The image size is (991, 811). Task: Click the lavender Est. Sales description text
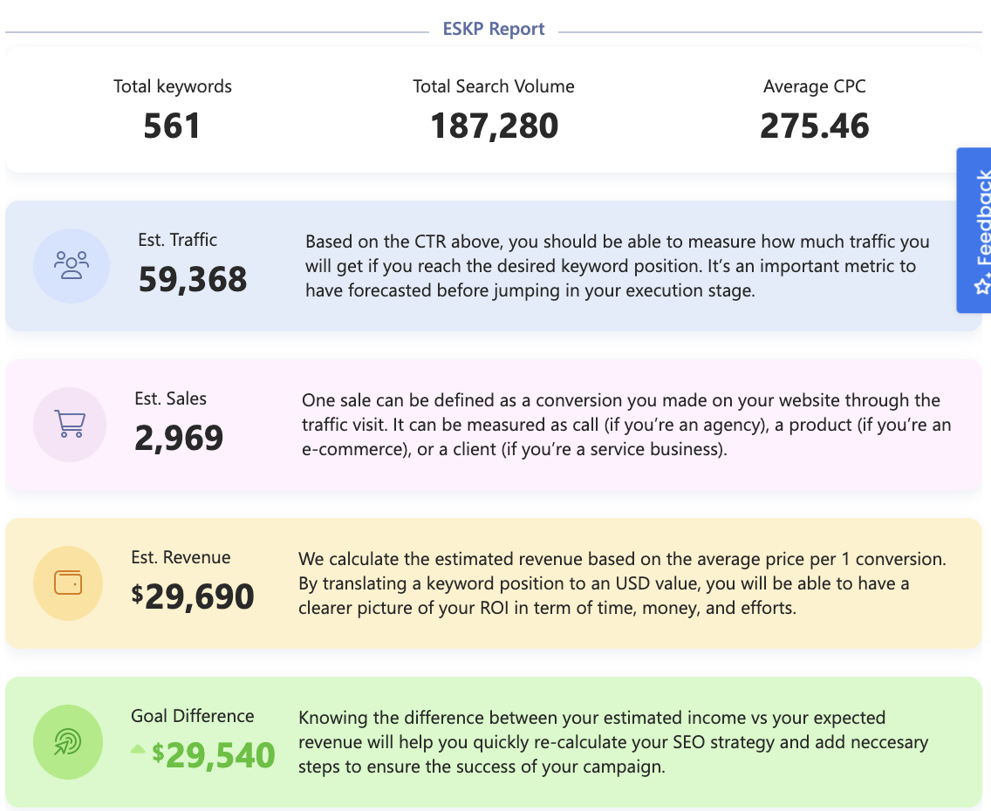(619, 425)
